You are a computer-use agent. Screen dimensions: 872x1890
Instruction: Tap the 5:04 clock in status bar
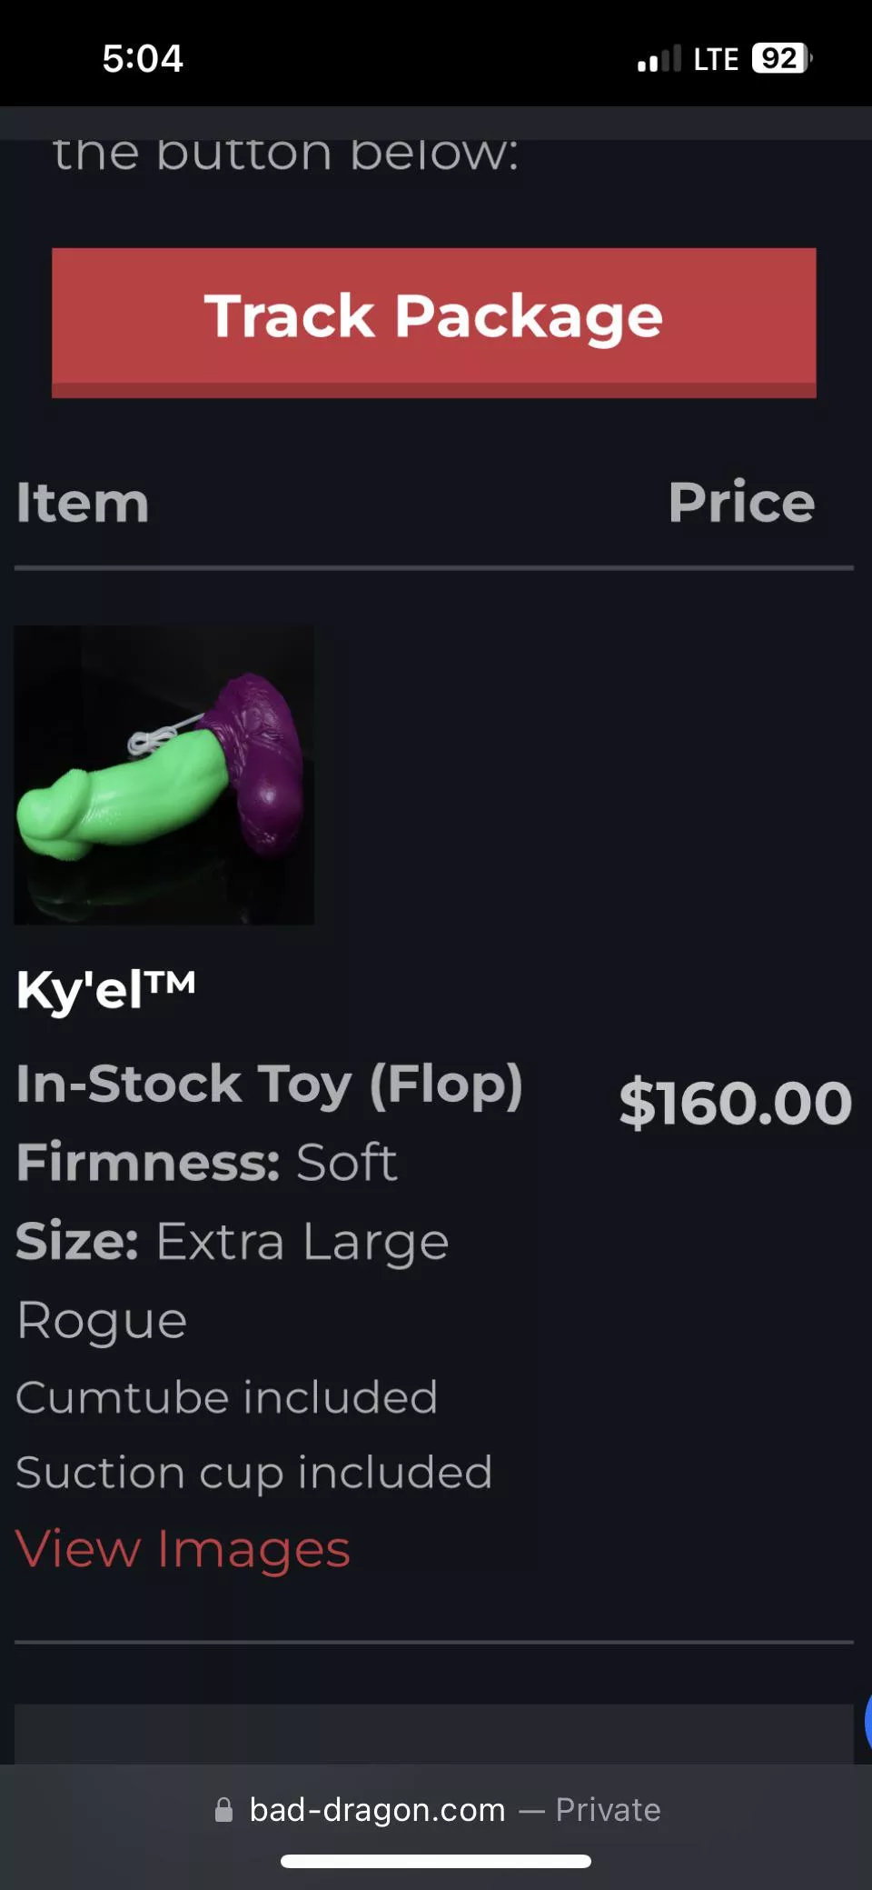coord(142,58)
